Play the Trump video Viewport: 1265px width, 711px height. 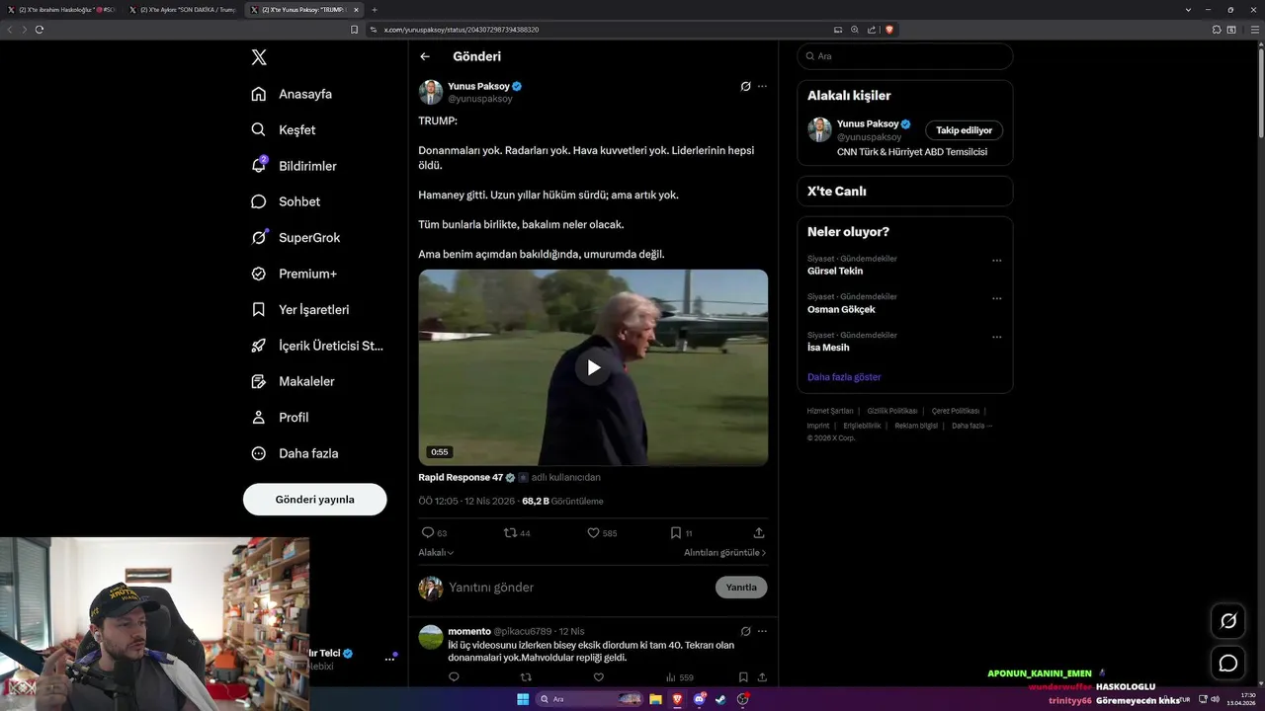pos(593,367)
